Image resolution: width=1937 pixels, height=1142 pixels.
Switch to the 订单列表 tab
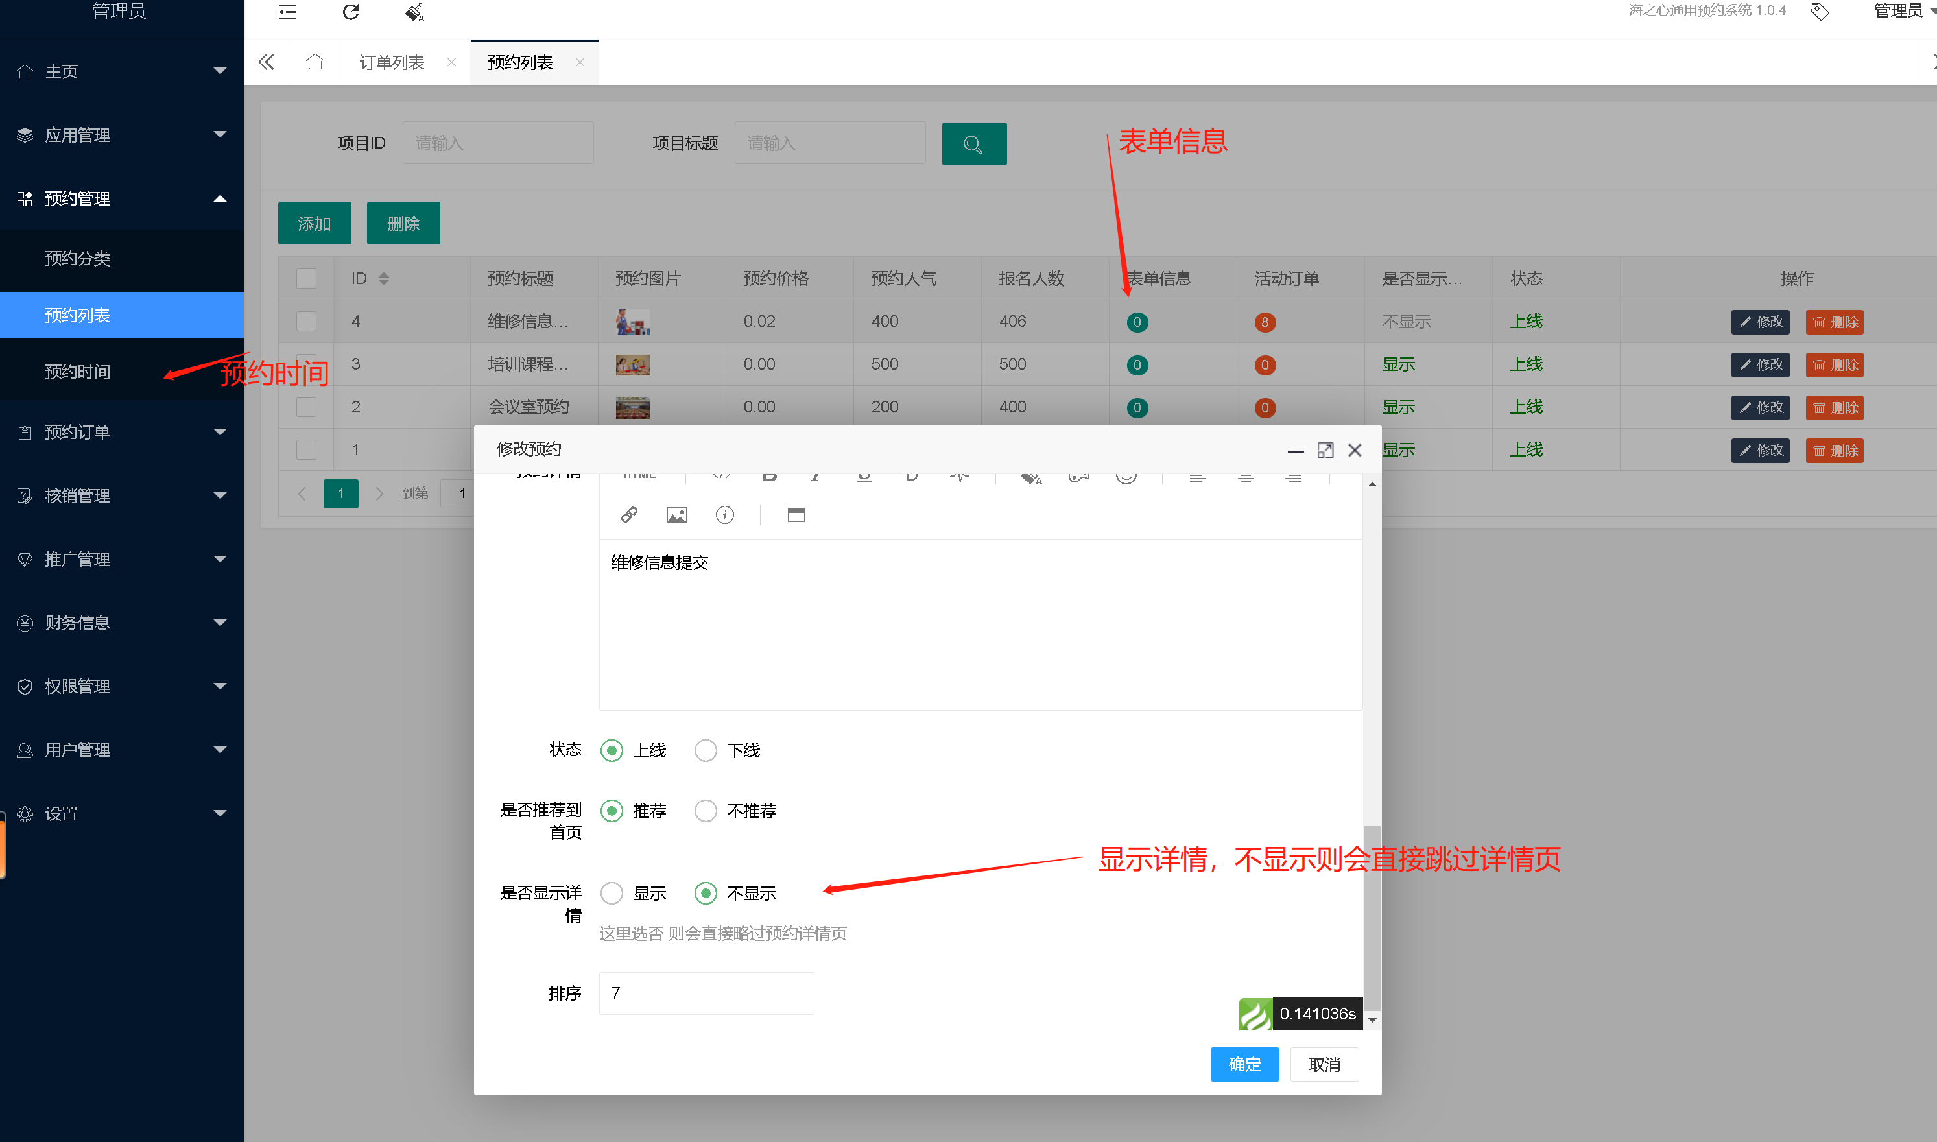(x=392, y=62)
